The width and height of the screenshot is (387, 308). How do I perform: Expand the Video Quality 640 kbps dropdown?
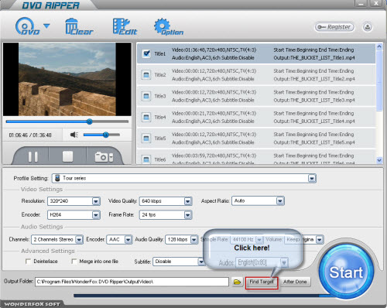tap(188, 201)
